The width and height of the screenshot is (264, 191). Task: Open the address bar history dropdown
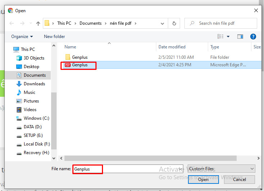162,23
